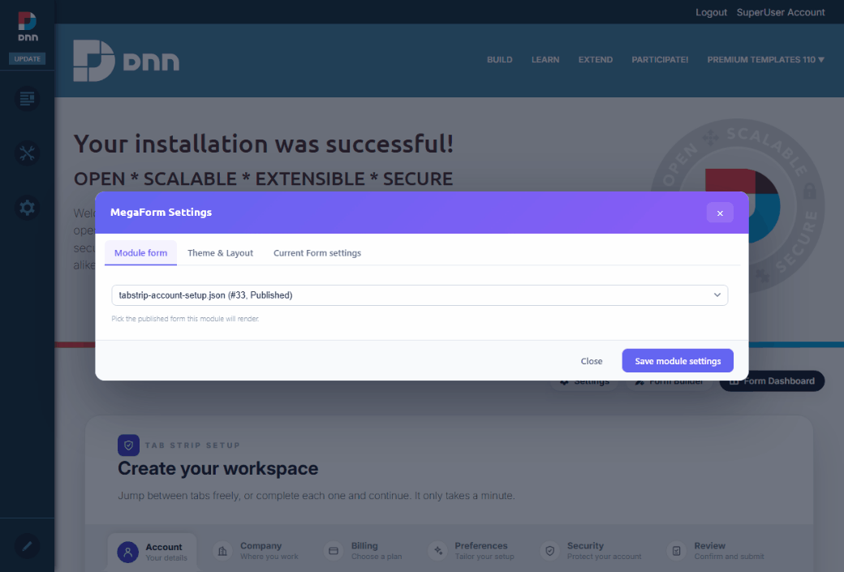Click the Preferences sparkle icon
Image resolution: width=844 pixels, height=572 pixels.
[x=438, y=551]
